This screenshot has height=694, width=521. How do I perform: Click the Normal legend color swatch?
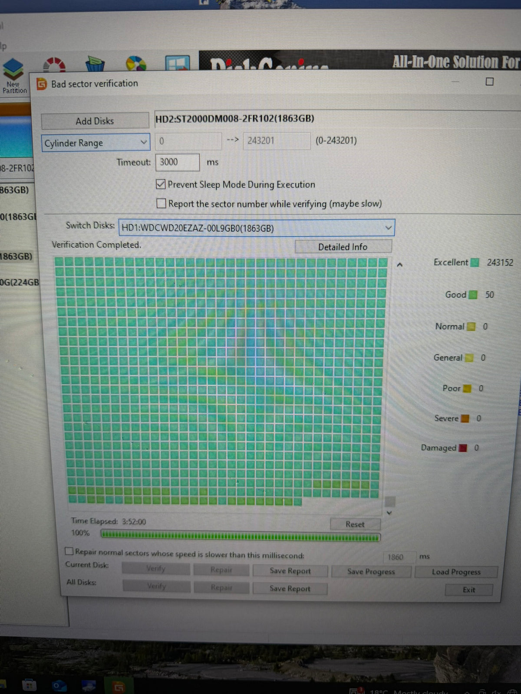pyautogui.click(x=471, y=327)
